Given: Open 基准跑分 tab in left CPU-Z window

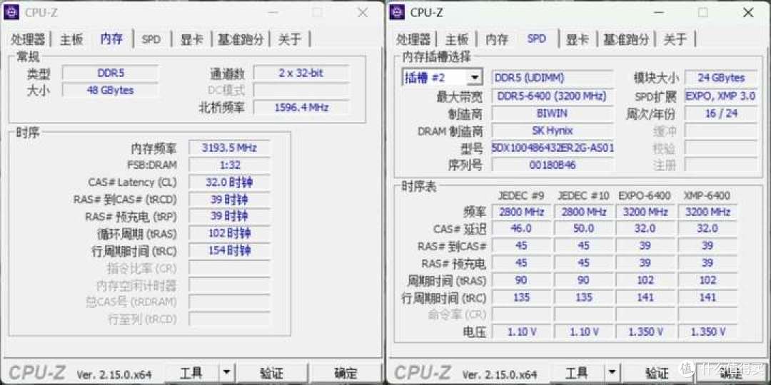Looking at the screenshot, I should (x=241, y=39).
